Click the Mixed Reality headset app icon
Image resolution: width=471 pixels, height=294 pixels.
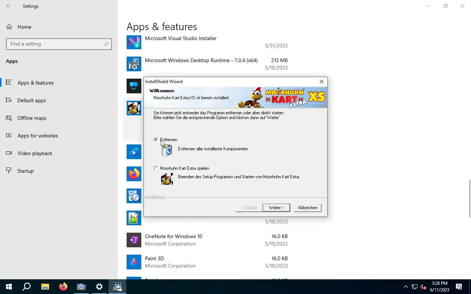point(134,86)
